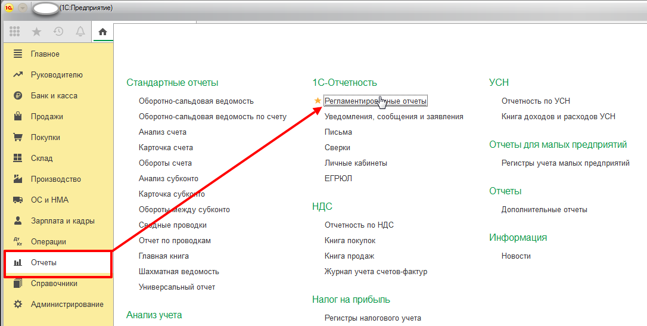Open the ЕГРЮЛ link
647x326 pixels.
point(338,179)
